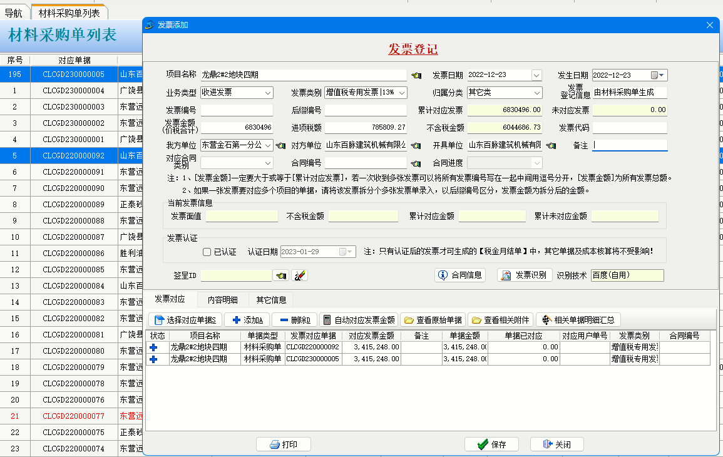Image resolution: width=723 pixels, height=457 pixels.
Task: Open lookup icon beside 开具单位 field
Action: [x=551, y=146]
